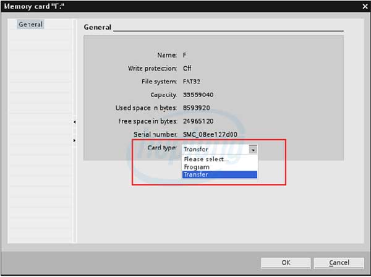The height and width of the screenshot is (277, 371).
Task: Click the serial number SMC_08ee127d00
Action: coord(210,134)
